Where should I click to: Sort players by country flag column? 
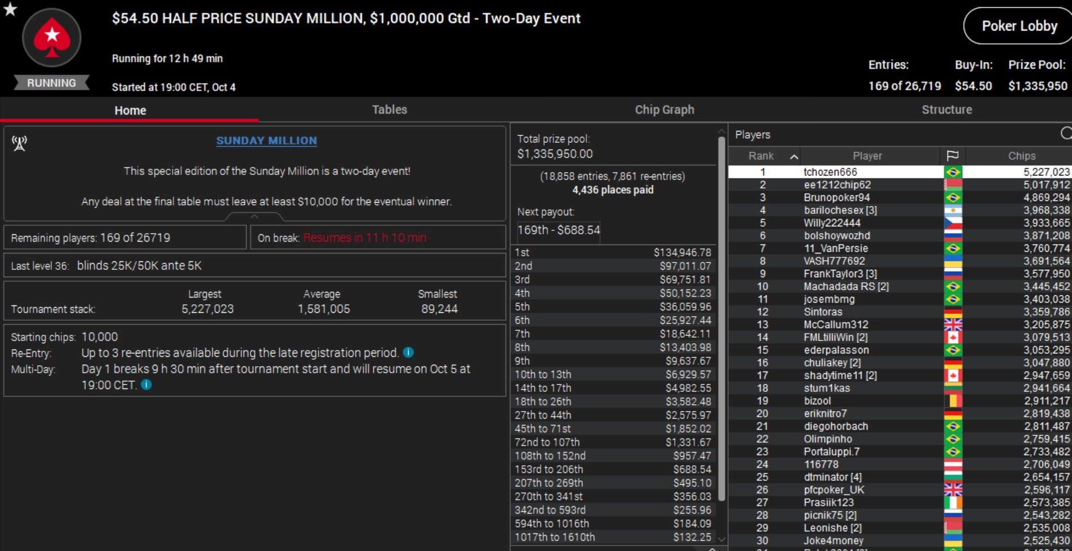953,156
